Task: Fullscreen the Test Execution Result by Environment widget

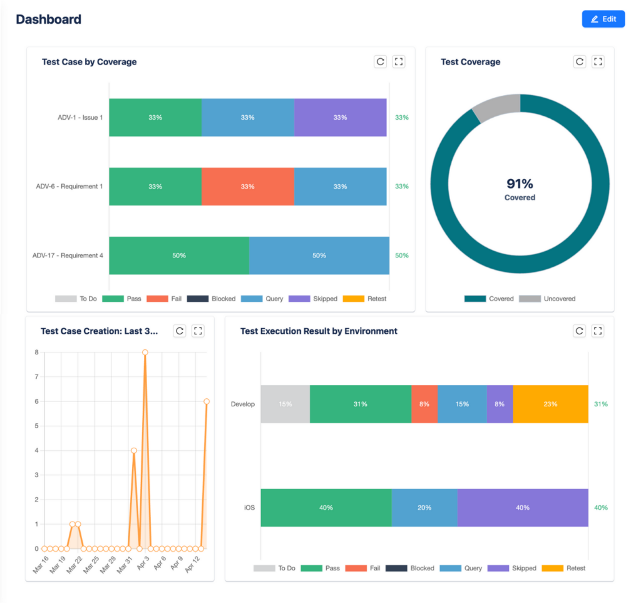Action: click(598, 331)
